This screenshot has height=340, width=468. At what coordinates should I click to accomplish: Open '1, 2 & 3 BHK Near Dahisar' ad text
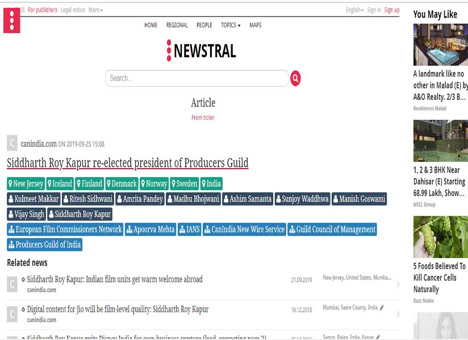click(440, 181)
